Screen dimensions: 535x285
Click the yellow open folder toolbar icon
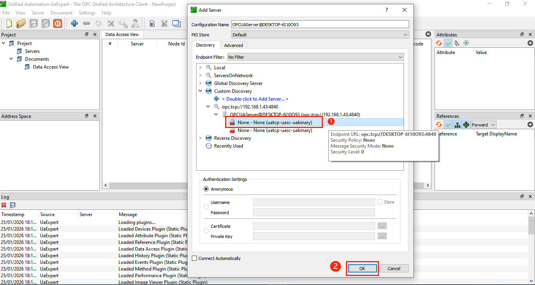point(21,23)
